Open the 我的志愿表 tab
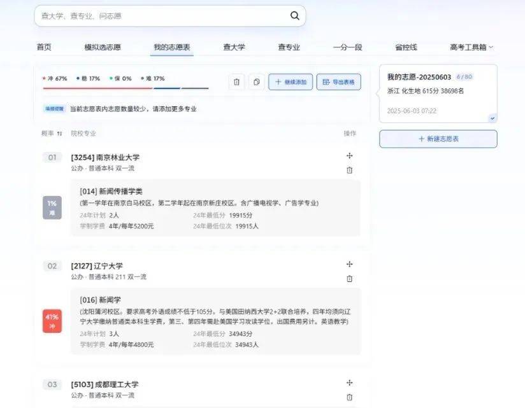525x408 pixels. coord(171,47)
